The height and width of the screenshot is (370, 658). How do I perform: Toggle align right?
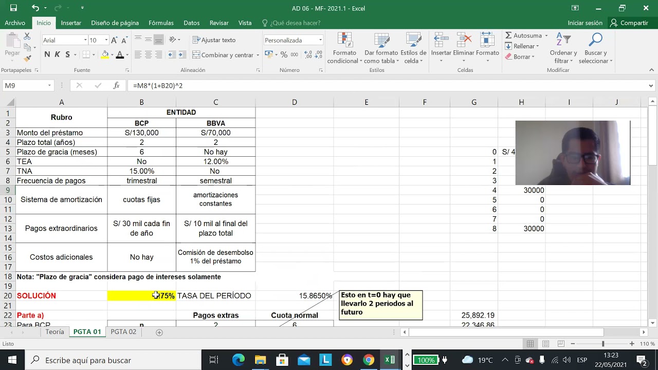[x=158, y=54]
